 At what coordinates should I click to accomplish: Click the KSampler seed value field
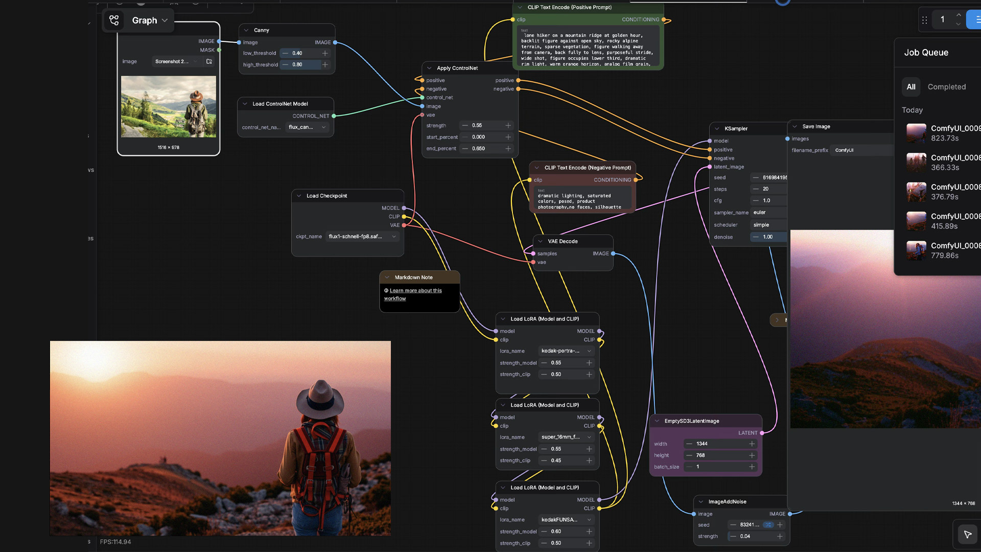click(x=769, y=178)
